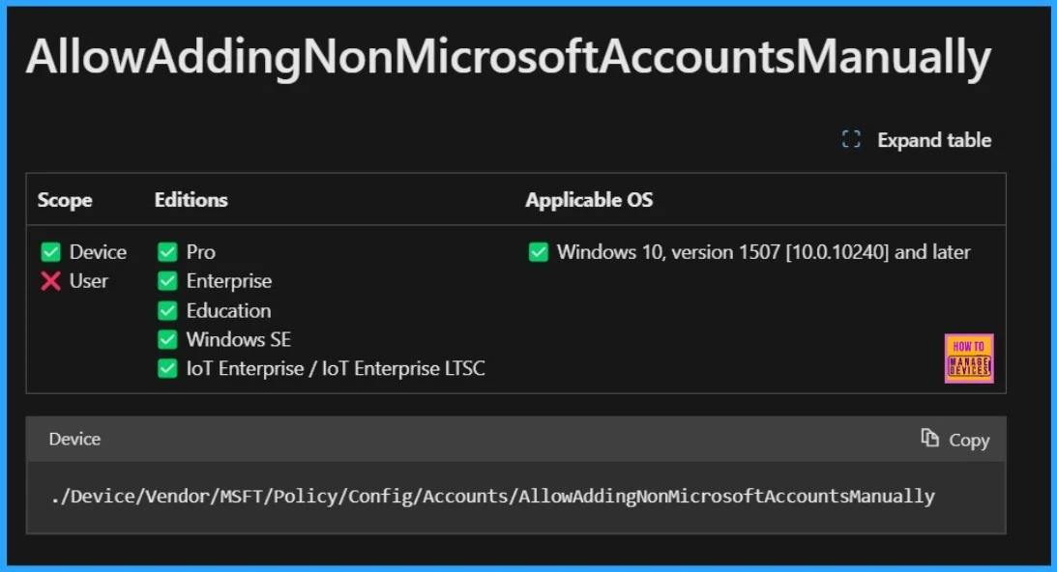The width and height of the screenshot is (1057, 572).
Task: Click the ./Device/Vendor/MSFT policy path text
Action: (x=493, y=497)
